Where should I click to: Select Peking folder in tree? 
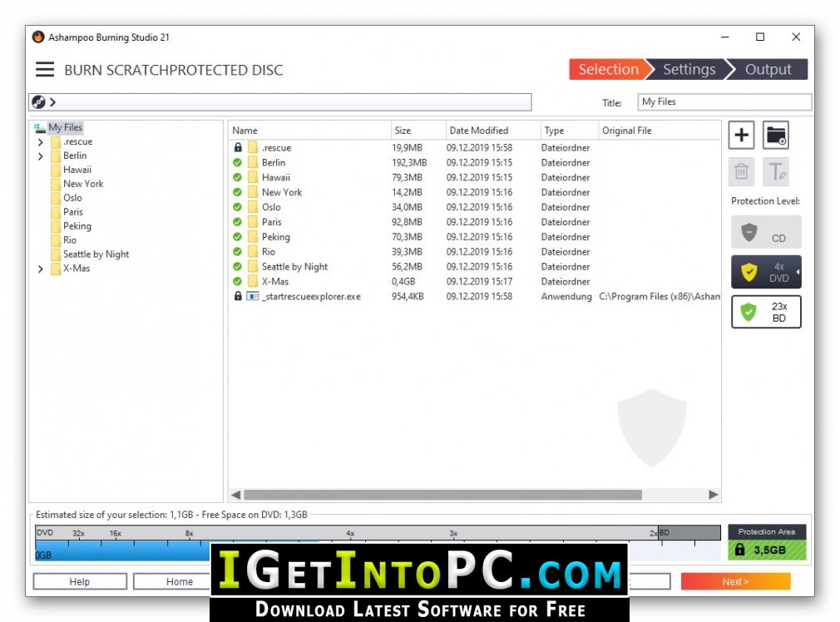pyautogui.click(x=77, y=226)
